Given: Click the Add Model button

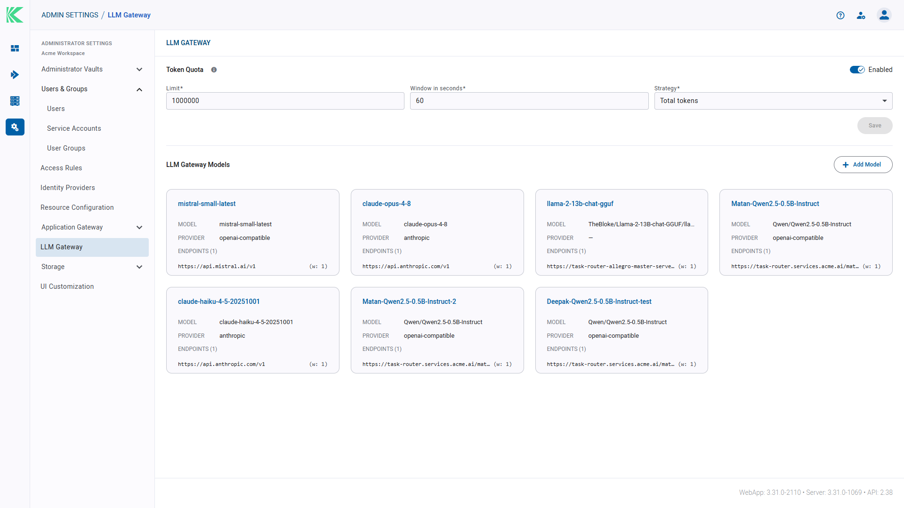Looking at the screenshot, I should coord(863,165).
